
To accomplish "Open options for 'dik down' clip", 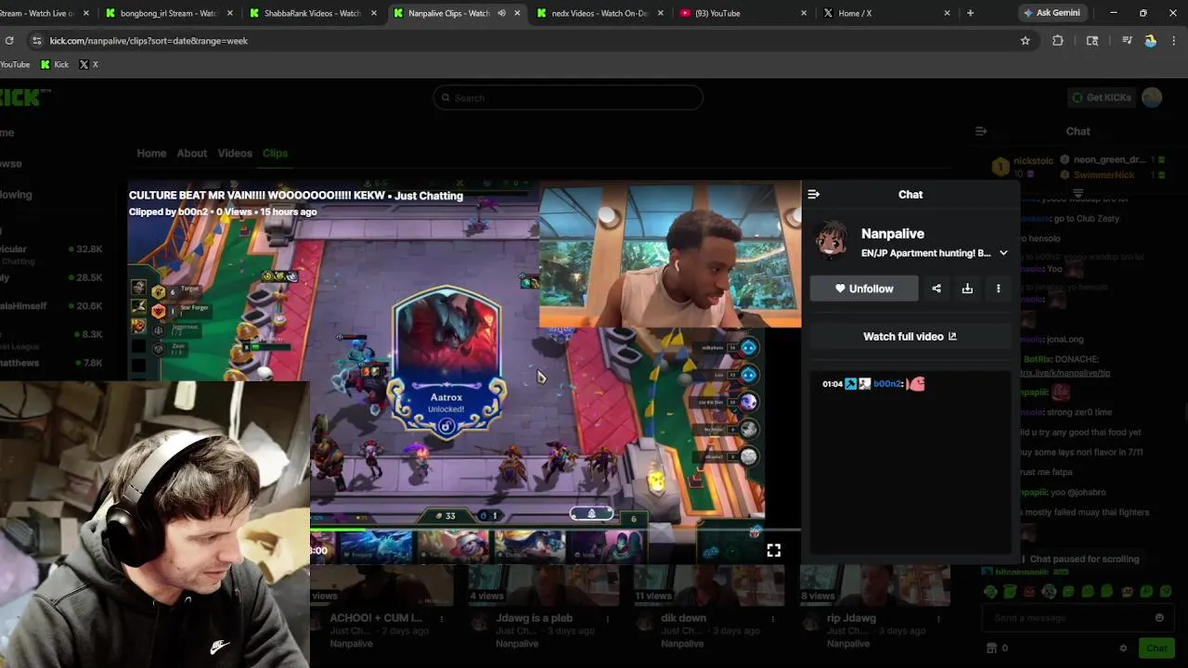I will click(x=773, y=619).
